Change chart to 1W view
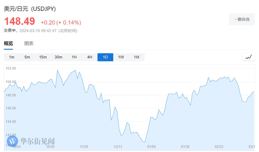This screenshot has height=152, width=259. 121,57
